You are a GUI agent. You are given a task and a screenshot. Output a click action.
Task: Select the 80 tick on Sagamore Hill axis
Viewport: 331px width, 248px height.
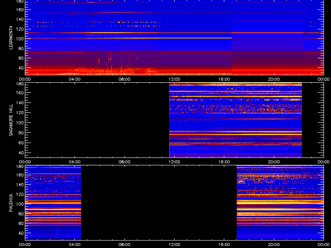[x=21, y=133]
